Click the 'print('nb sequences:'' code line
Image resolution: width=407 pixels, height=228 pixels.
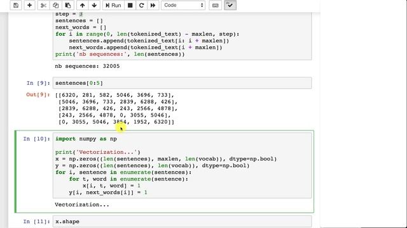pyautogui.click(x=120, y=54)
